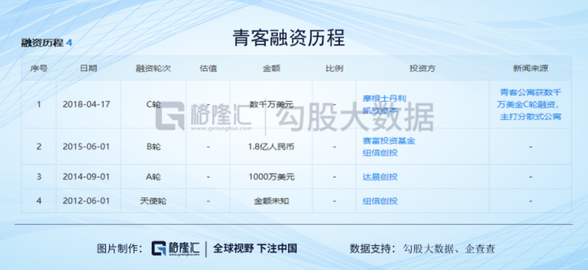Select the 投资方 column header
This screenshot has width=588, height=270.
(x=422, y=68)
